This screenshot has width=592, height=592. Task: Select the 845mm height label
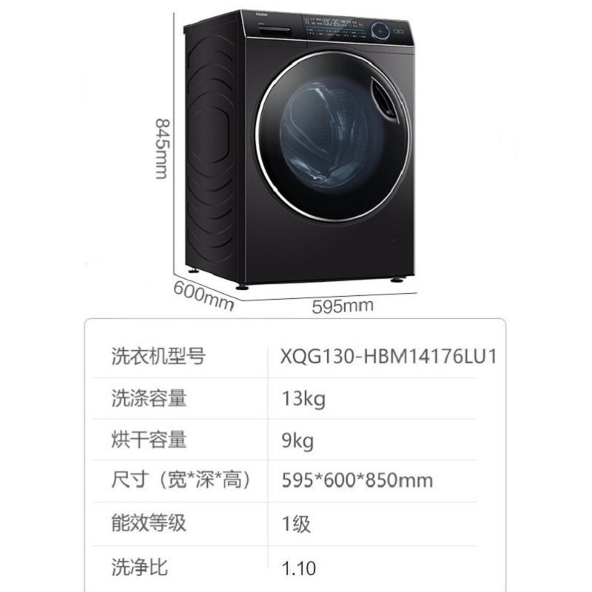(162, 149)
